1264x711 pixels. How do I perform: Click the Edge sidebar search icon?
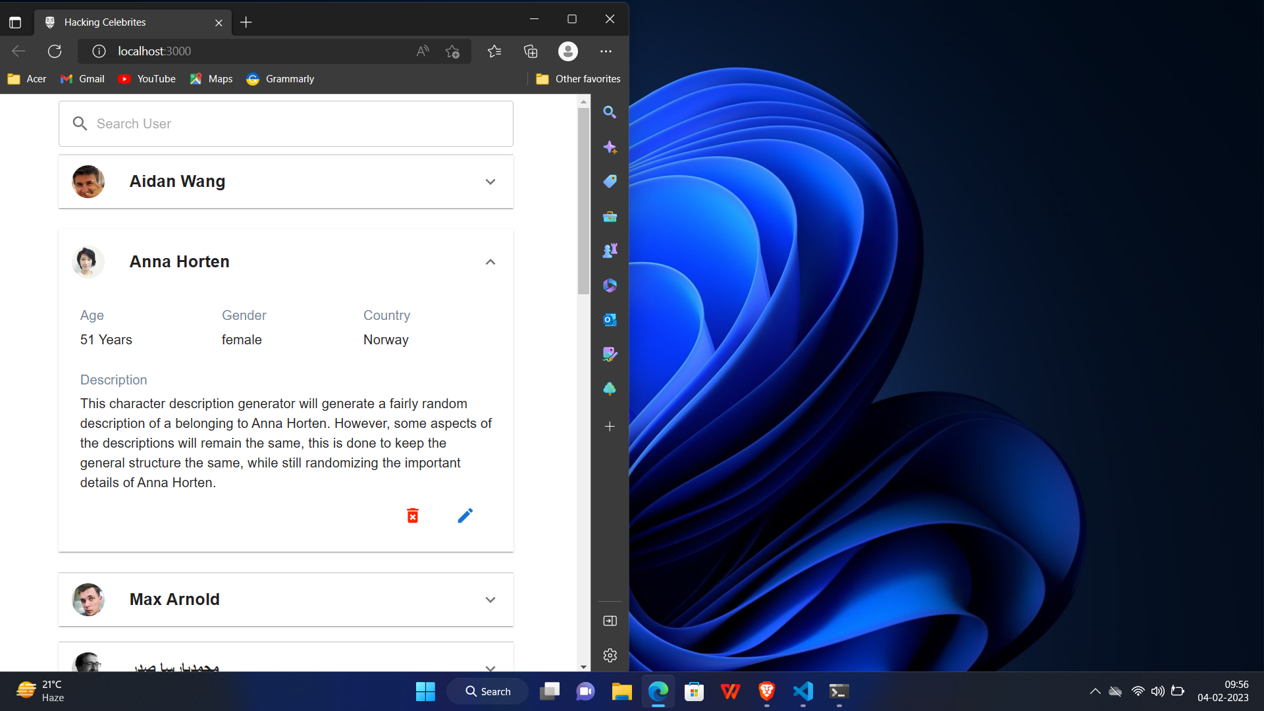610,113
